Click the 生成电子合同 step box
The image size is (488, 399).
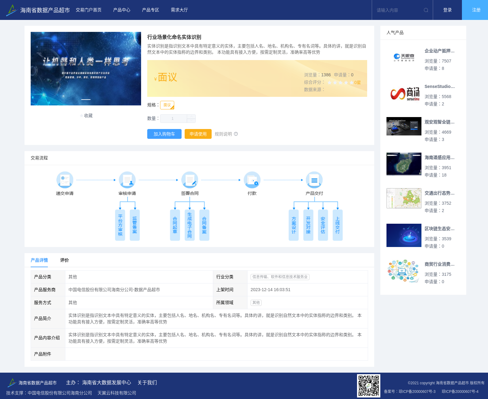190,225
